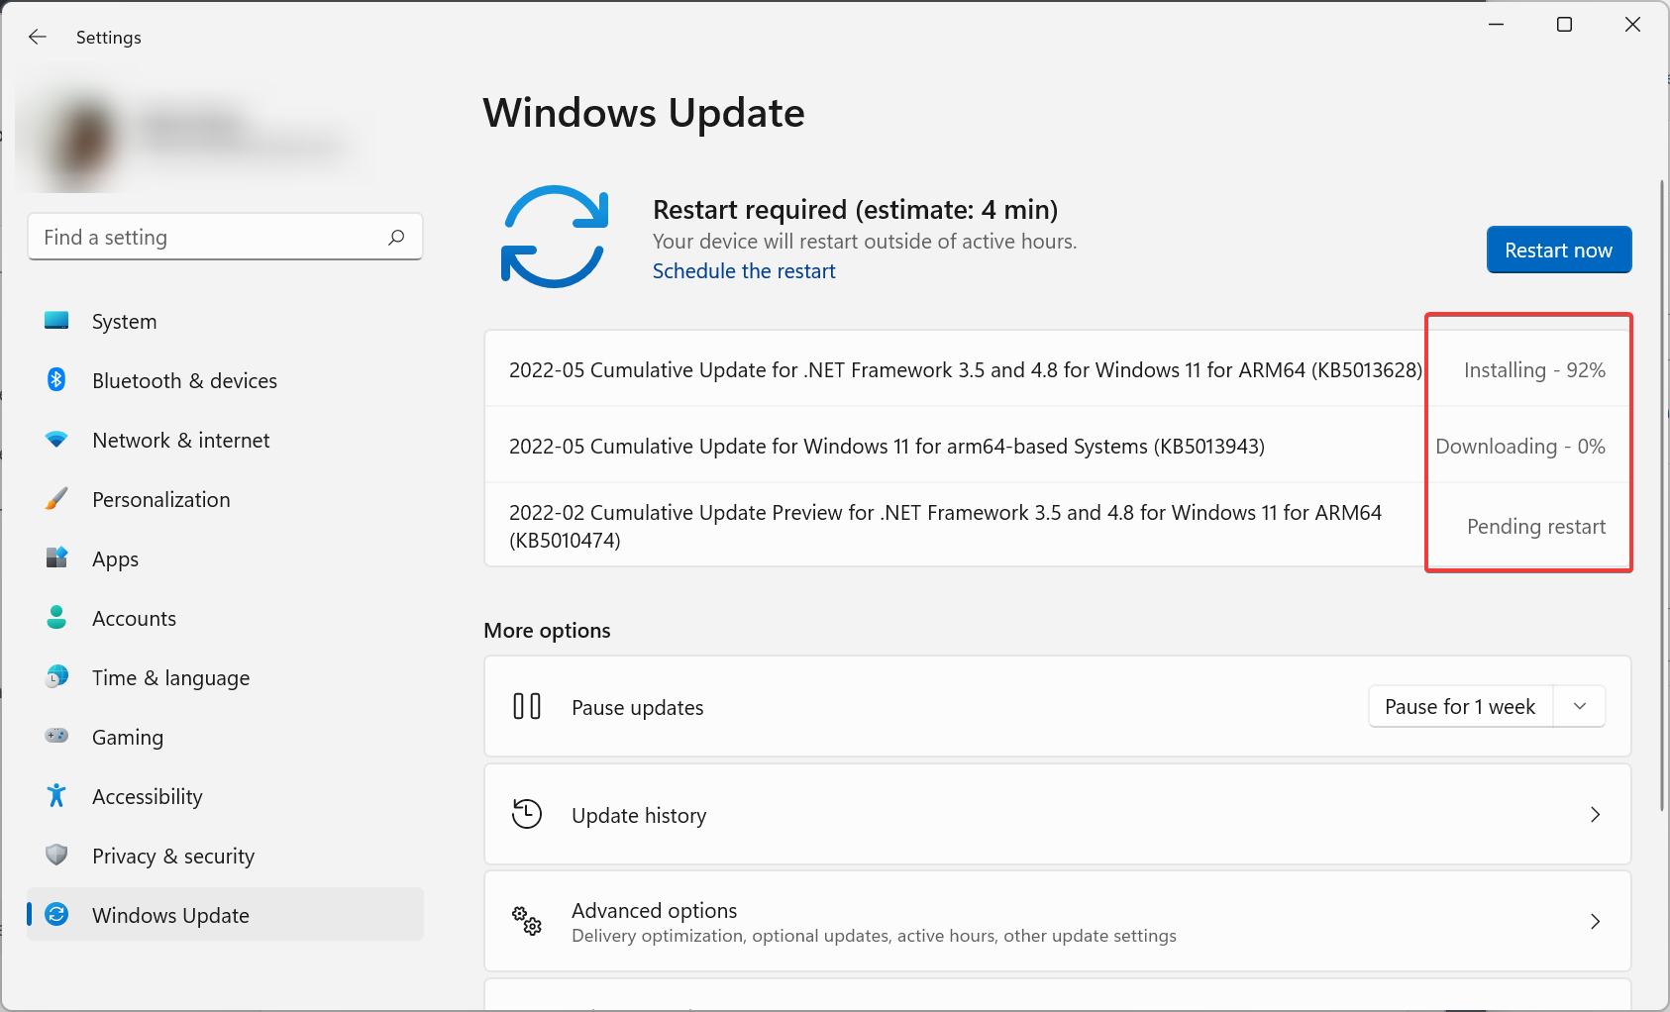The height and width of the screenshot is (1012, 1670).
Task: Click the Privacy shield icon
Action: (x=56, y=855)
